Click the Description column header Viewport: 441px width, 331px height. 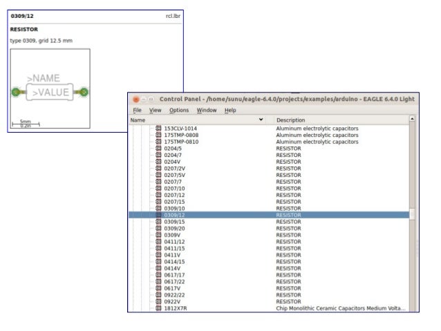click(x=290, y=120)
